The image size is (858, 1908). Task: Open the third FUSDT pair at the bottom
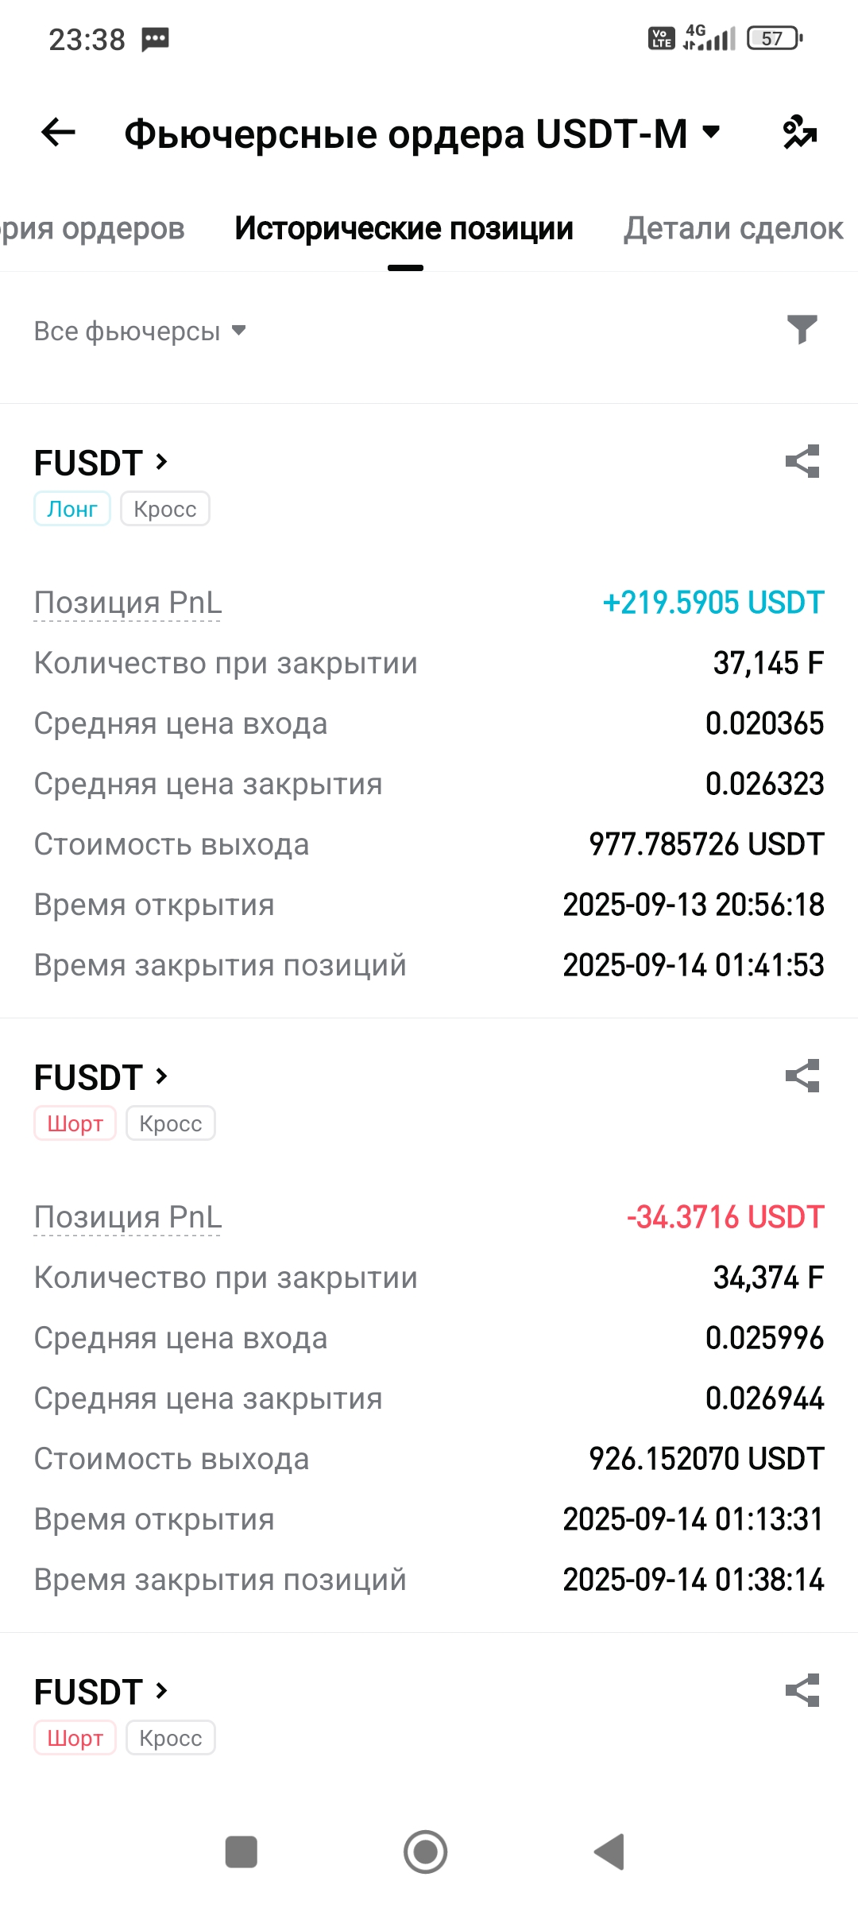pos(101,1692)
